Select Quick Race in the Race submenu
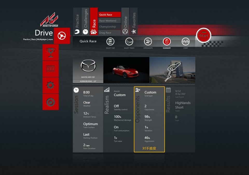The image size is (249, 175). [x=109, y=15]
